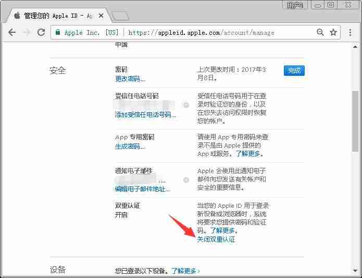
Task: Click 关闭双重认证 link
Action: pos(216,239)
